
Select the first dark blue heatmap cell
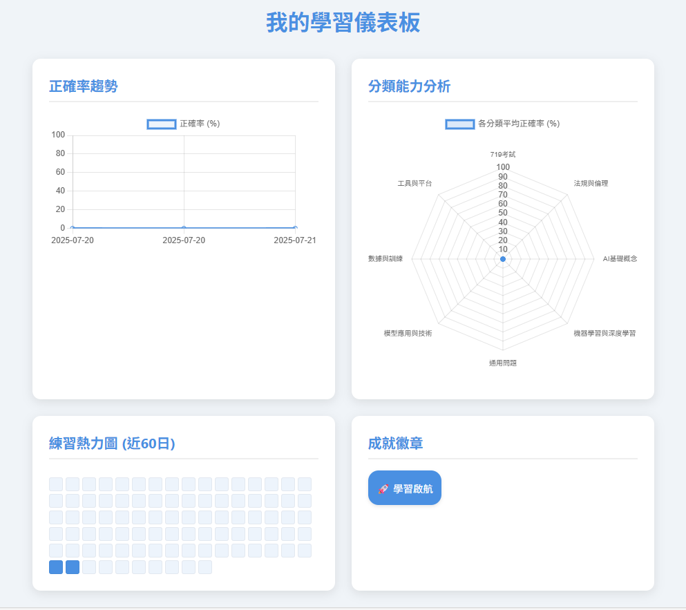click(55, 566)
